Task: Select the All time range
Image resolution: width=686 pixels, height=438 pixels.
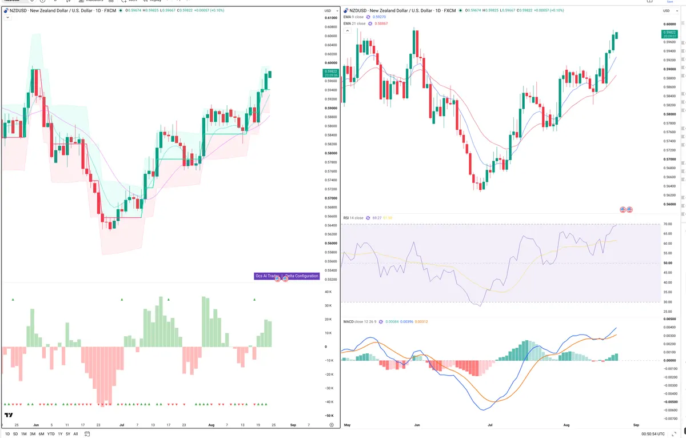Action: coord(75,434)
